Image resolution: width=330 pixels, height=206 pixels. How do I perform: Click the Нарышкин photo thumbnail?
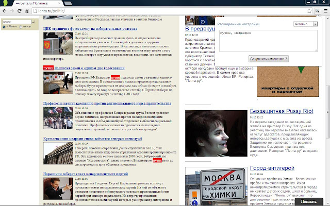(58, 188)
